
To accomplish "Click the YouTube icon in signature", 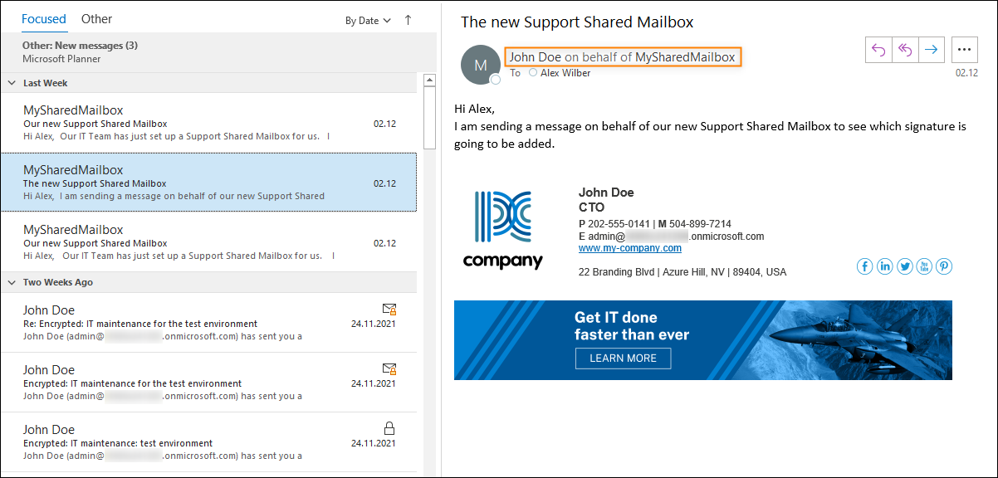I will 924,266.
